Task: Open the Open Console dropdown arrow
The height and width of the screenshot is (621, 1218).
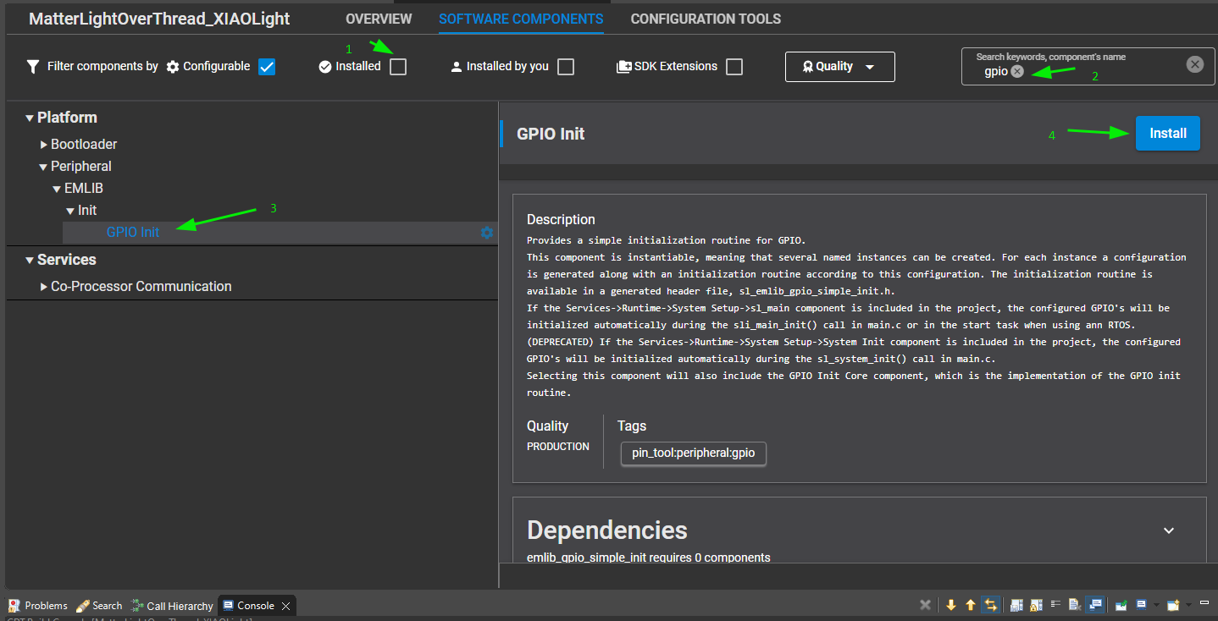Action: click(1188, 605)
